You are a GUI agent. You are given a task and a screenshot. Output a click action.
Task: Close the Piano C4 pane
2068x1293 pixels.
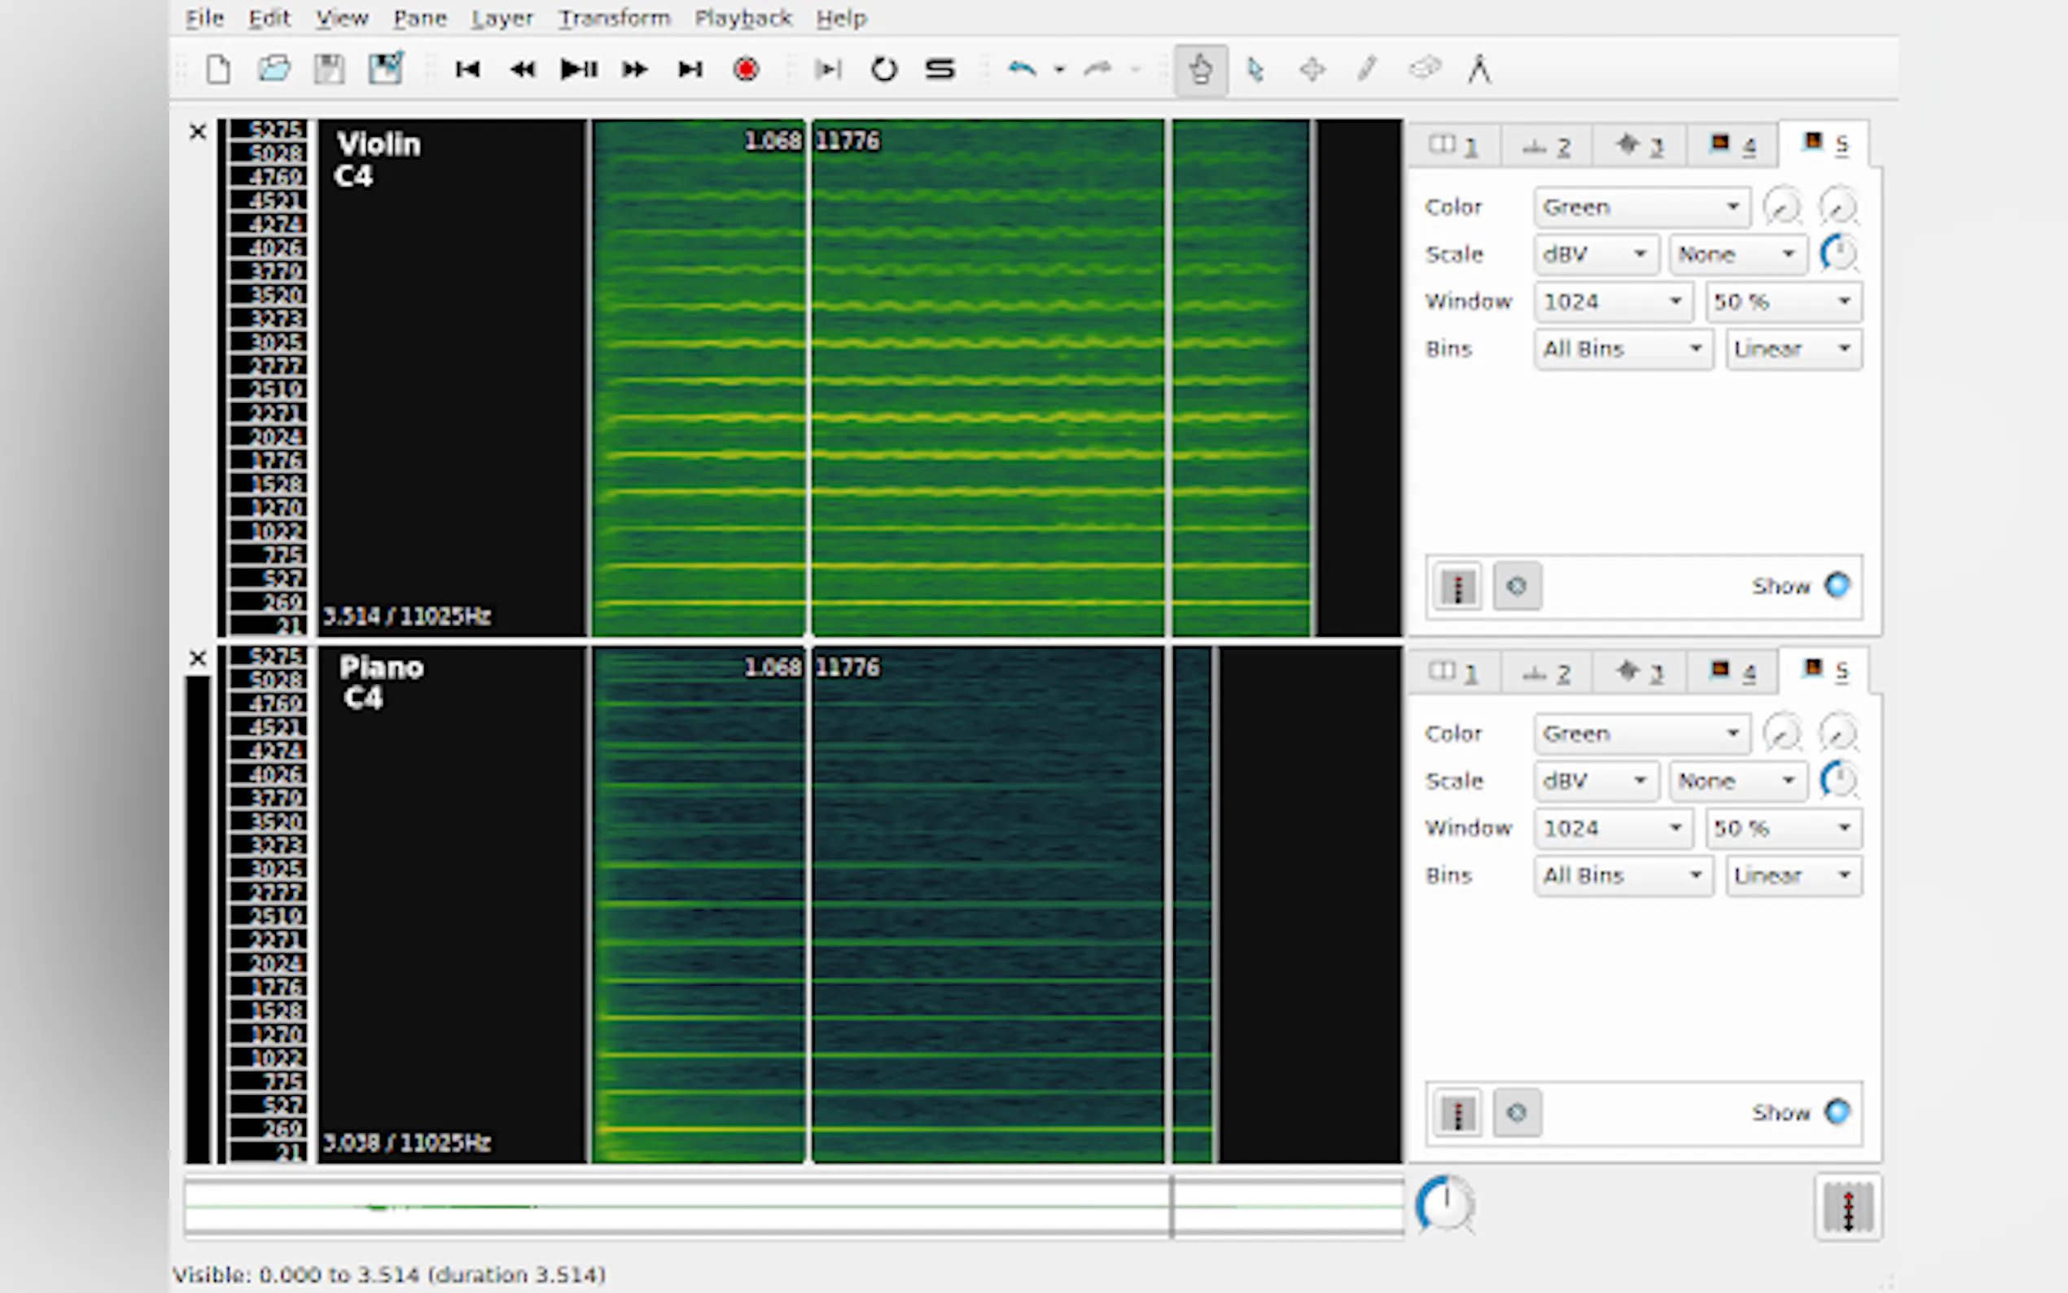pos(198,659)
